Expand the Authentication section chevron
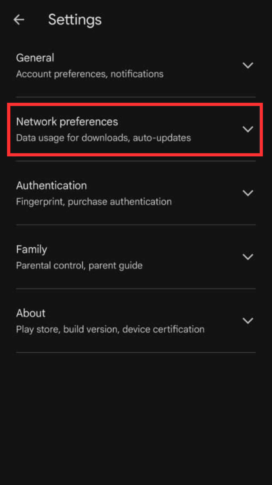 pyautogui.click(x=248, y=193)
